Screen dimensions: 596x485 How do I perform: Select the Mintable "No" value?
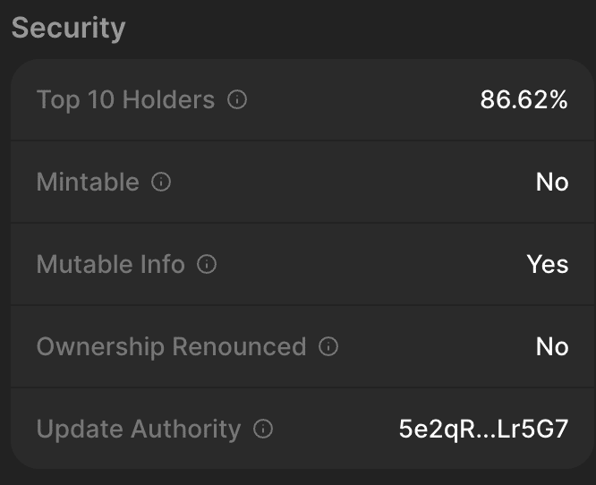(x=551, y=183)
